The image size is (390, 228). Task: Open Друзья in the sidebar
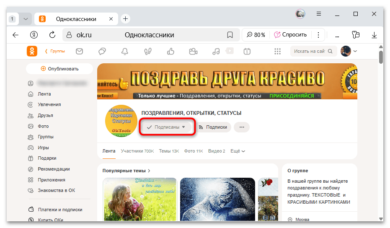click(x=45, y=116)
